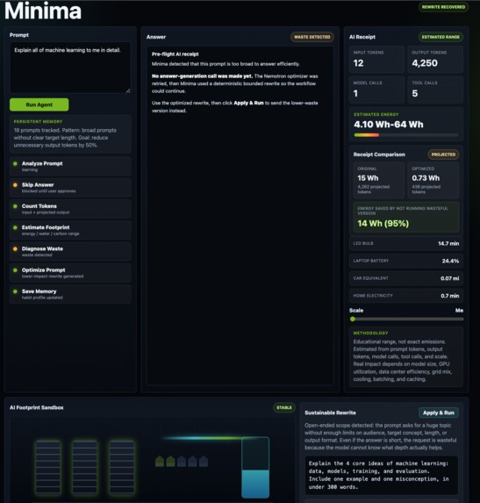The image size is (480, 503).
Task: Focus the Prompt text area
Action: (x=70, y=68)
